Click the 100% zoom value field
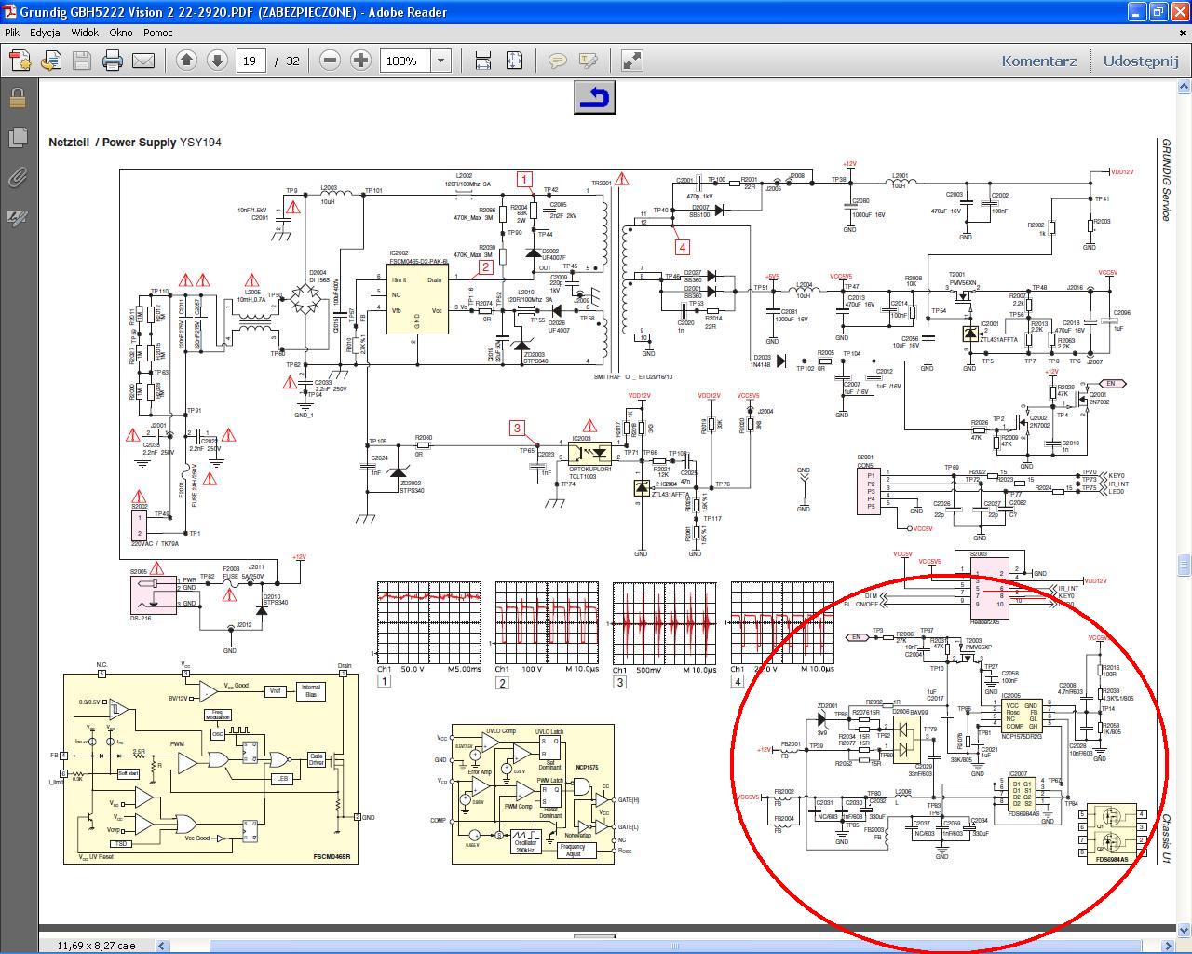The width and height of the screenshot is (1192, 954). [x=406, y=61]
